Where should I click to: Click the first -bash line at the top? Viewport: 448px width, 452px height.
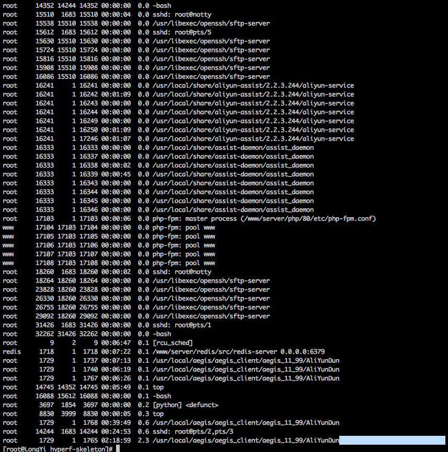[87, 6]
